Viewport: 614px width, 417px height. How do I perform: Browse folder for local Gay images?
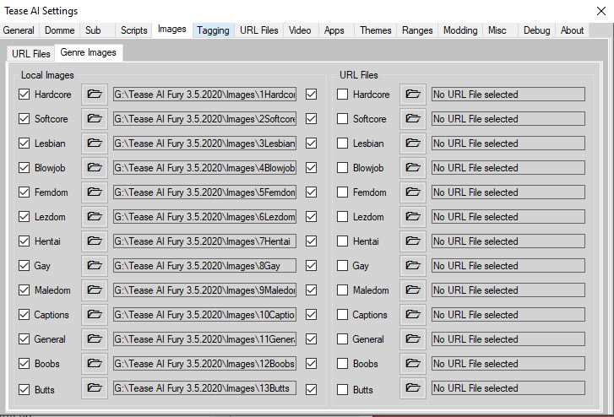click(95, 265)
